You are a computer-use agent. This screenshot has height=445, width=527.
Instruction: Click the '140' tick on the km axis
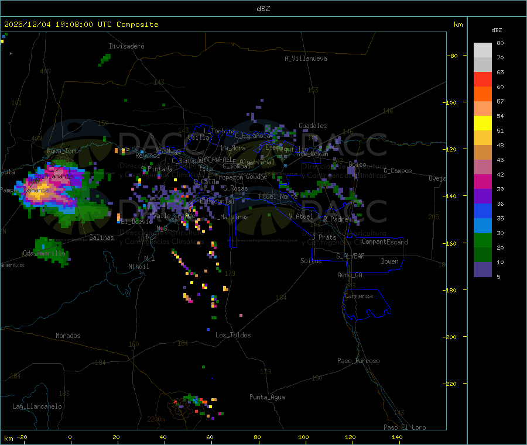click(397, 437)
